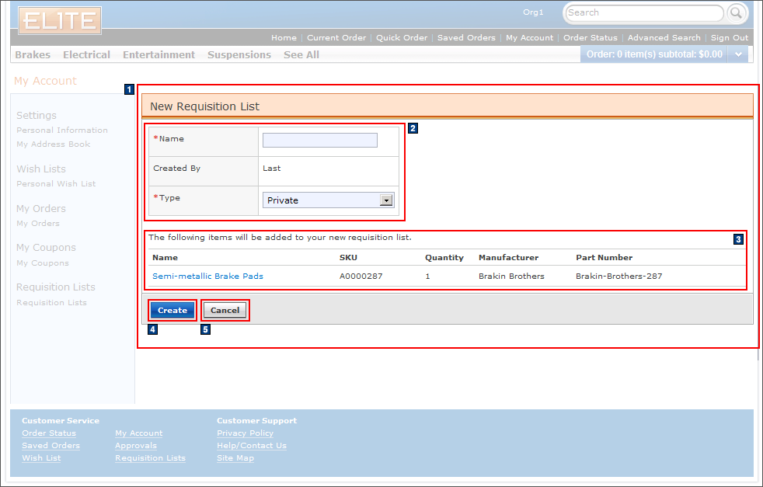
Task: Open Advanced Search in the header
Action: point(664,37)
